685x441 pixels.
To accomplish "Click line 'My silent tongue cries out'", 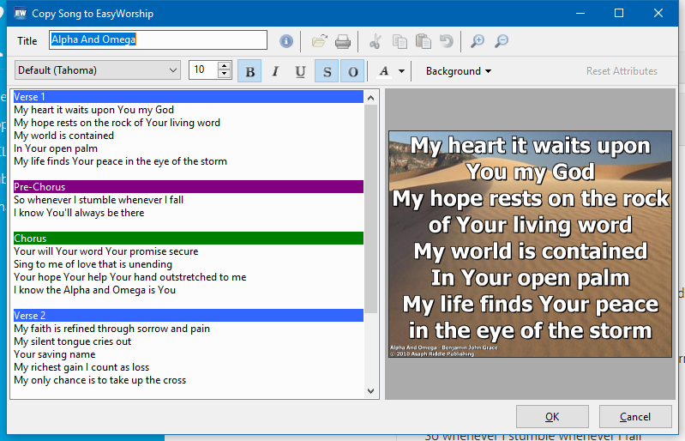I will point(73,341).
